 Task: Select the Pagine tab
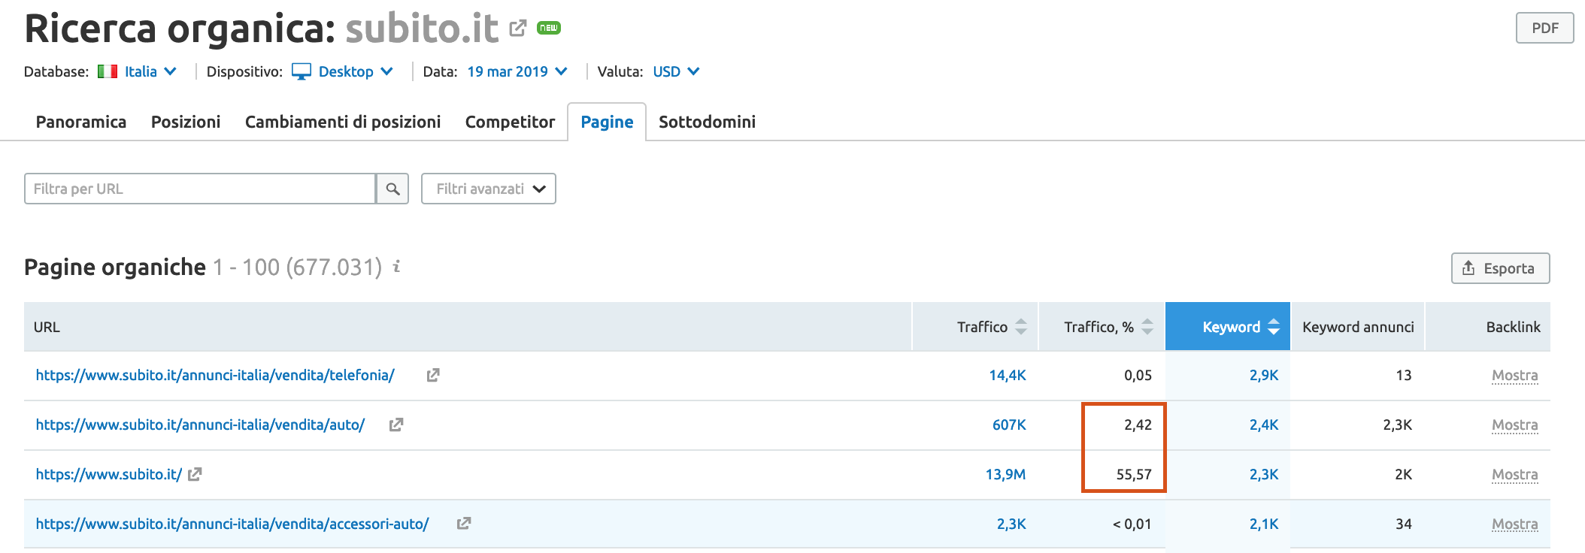(607, 122)
